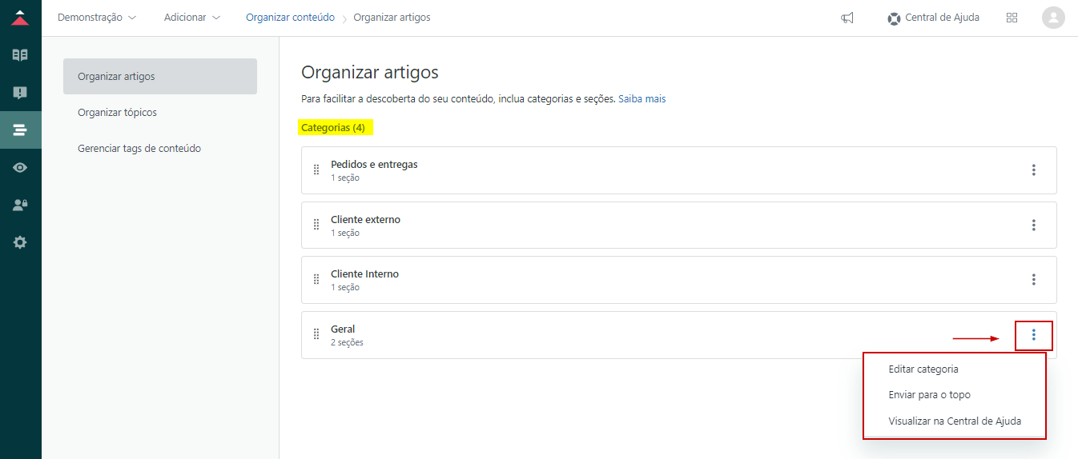Open the knowledge base book icon
Viewport: 1078px width, 459px height.
20,55
